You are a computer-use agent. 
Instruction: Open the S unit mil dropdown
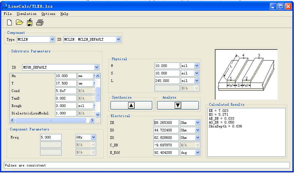[x=197, y=73]
